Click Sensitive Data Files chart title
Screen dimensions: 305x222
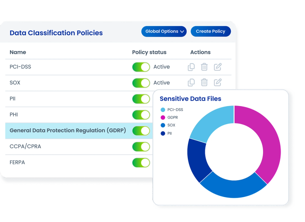click(x=190, y=99)
